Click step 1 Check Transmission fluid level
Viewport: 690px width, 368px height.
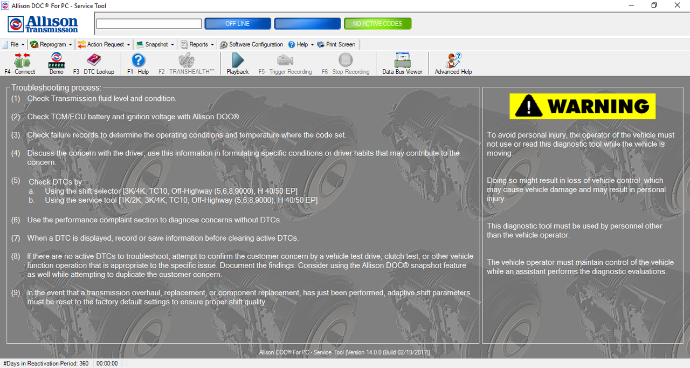[102, 98]
